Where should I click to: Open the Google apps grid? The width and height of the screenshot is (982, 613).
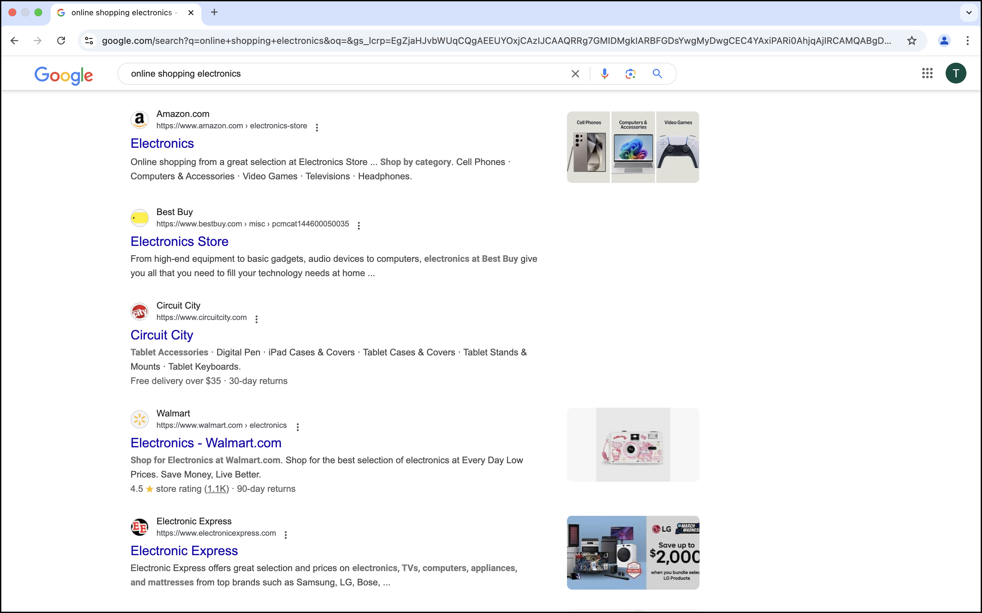coord(927,73)
